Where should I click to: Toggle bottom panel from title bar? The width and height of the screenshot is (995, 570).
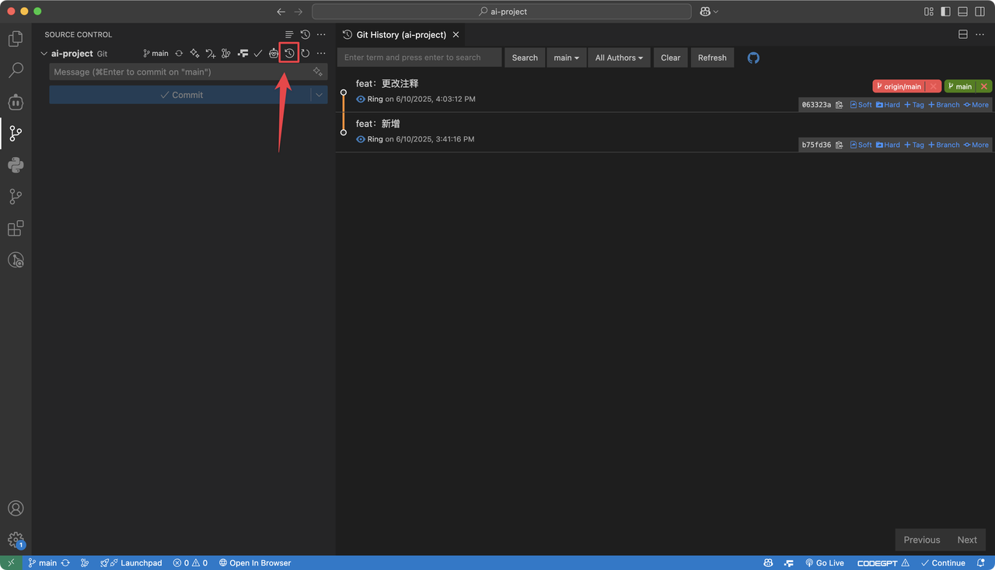point(962,12)
